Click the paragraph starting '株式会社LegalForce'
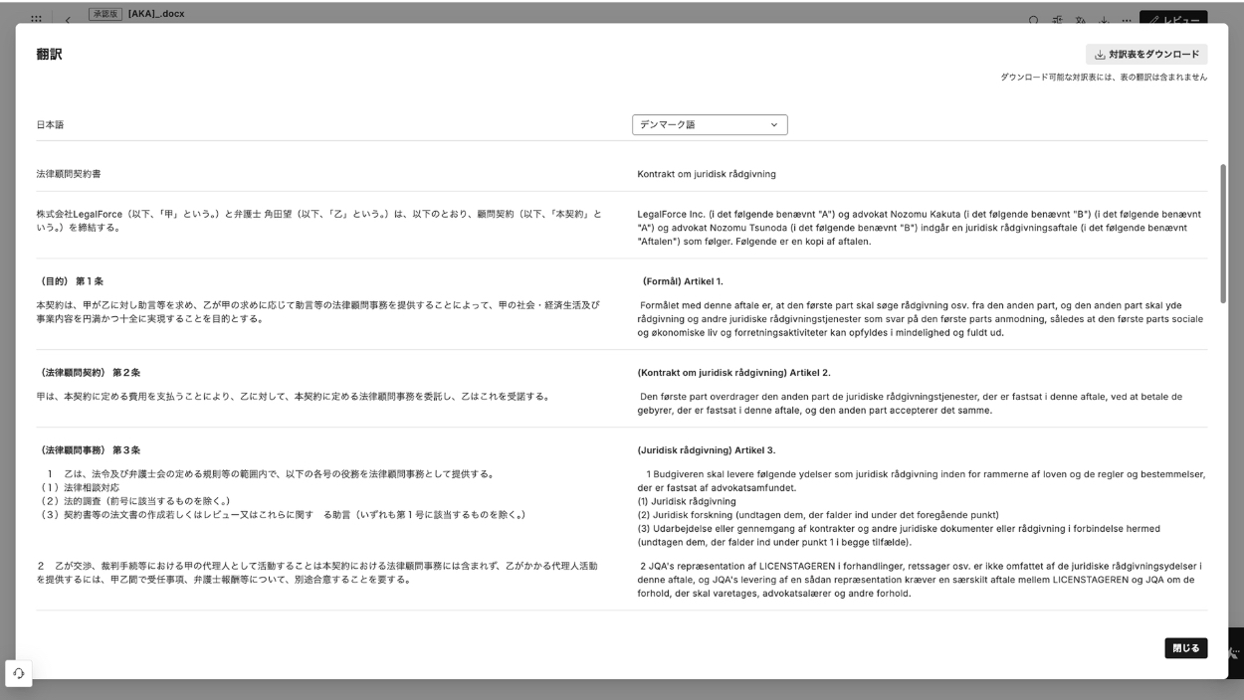Viewport: 1244px width, 700px height. (319, 220)
